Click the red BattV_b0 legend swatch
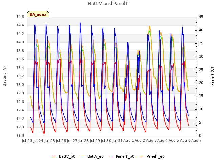This screenshot has height=163, width=217. 54,157
